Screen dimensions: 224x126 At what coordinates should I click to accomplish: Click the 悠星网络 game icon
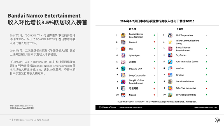click(x=123, y=88)
